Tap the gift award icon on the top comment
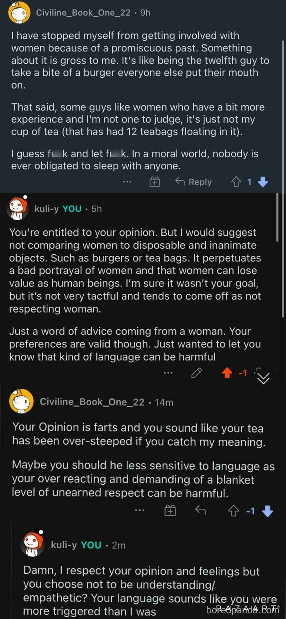The image size is (286, 619). [154, 182]
